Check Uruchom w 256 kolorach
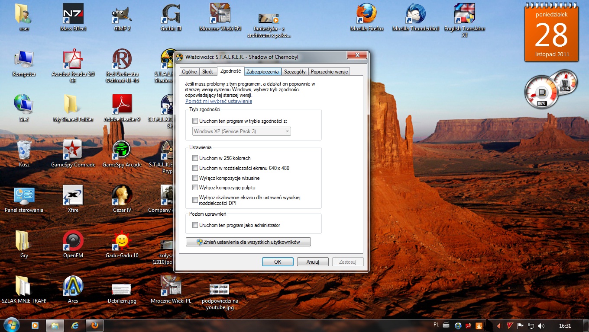 [x=195, y=158]
